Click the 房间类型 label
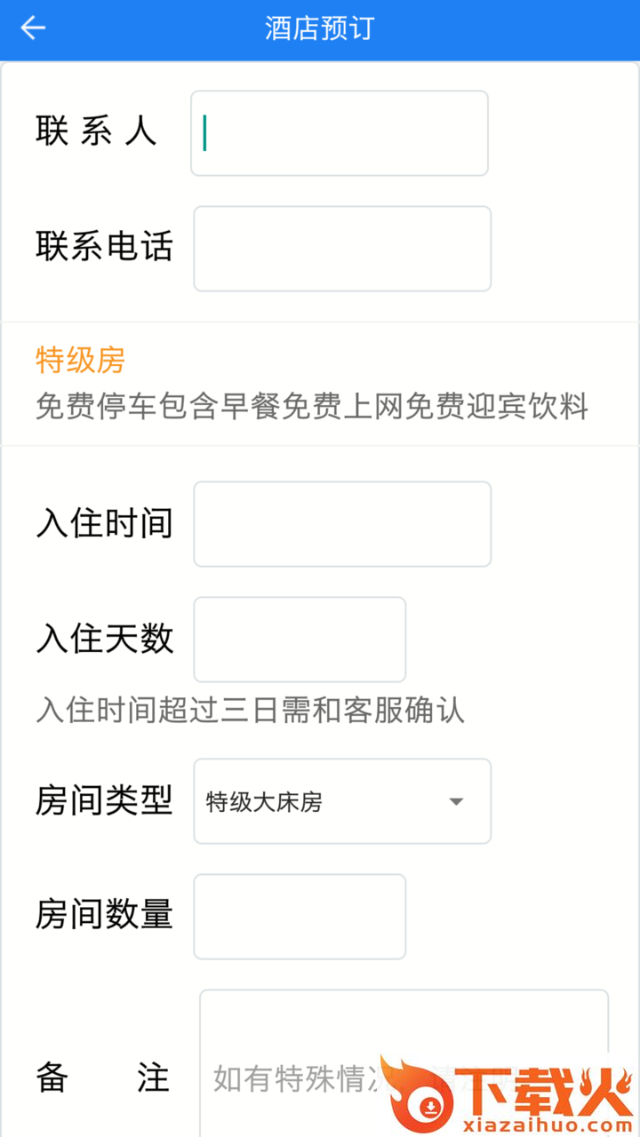 (104, 801)
